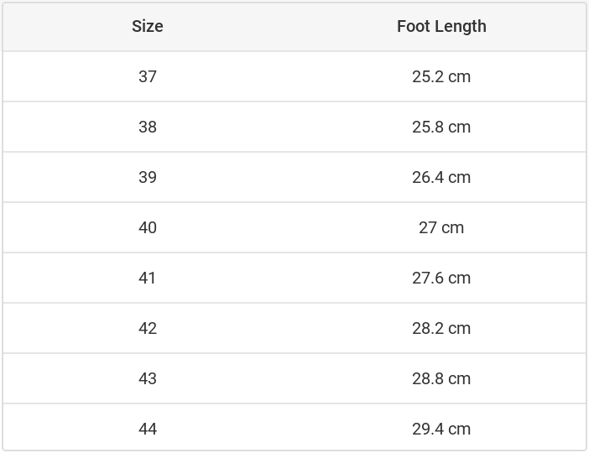Click the Size column header
This screenshot has width=589, height=453.
[x=148, y=26]
